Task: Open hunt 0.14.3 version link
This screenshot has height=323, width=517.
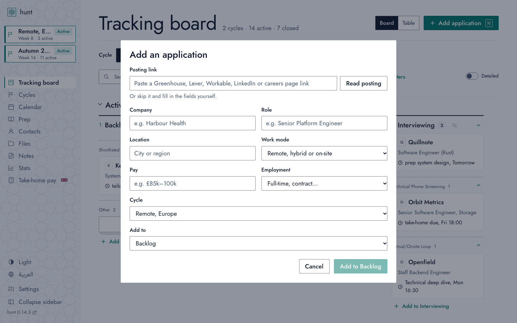Action: click(x=22, y=312)
